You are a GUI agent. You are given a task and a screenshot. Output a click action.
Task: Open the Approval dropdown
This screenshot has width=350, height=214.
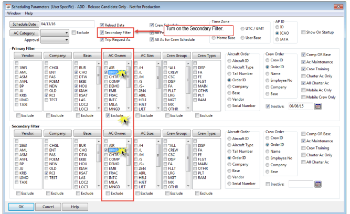[67, 40]
